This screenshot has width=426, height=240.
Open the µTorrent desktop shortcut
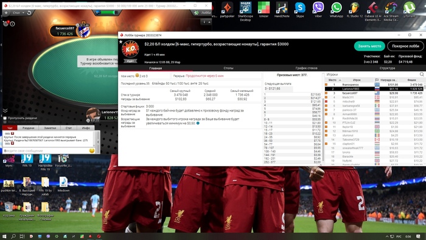(409, 10)
